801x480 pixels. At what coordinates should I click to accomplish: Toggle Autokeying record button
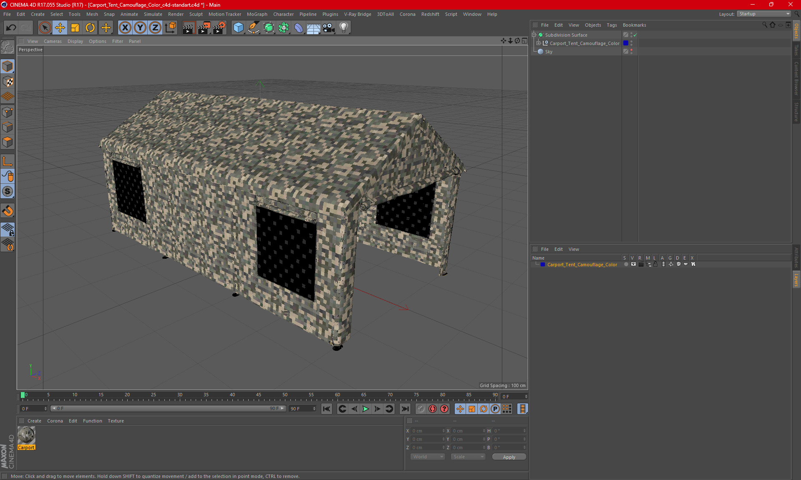(x=433, y=409)
